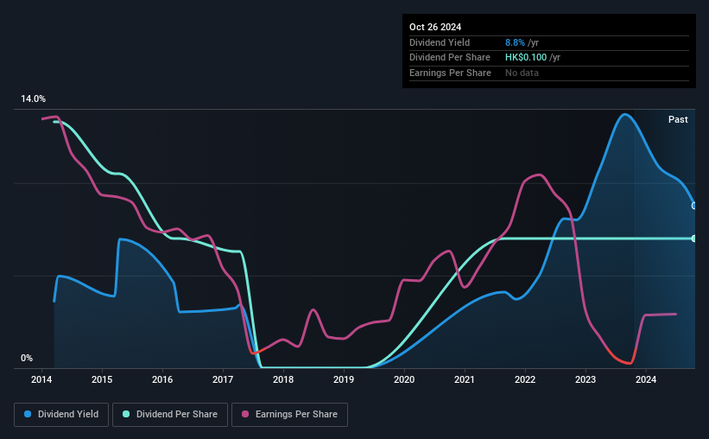Click the tooltip Dividend Per Share row label
The height and width of the screenshot is (439, 709).
click(449, 58)
